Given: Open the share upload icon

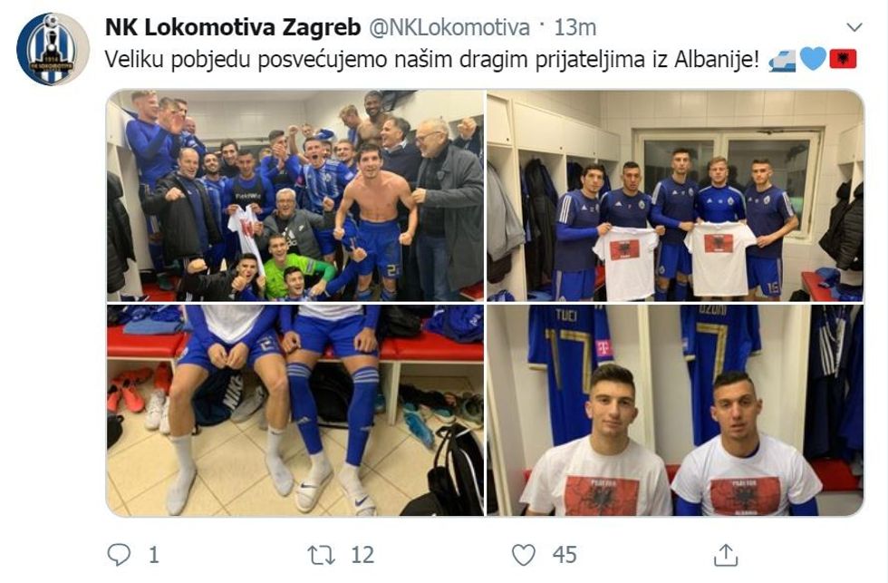Looking at the screenshot, I should [x=726, y=555].
